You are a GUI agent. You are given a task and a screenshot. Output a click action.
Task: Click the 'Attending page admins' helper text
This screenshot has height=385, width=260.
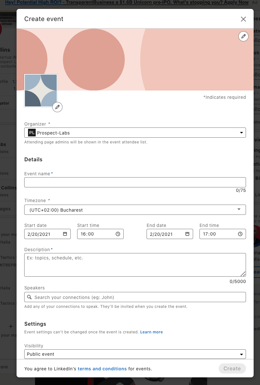click(x=86, y=142)
